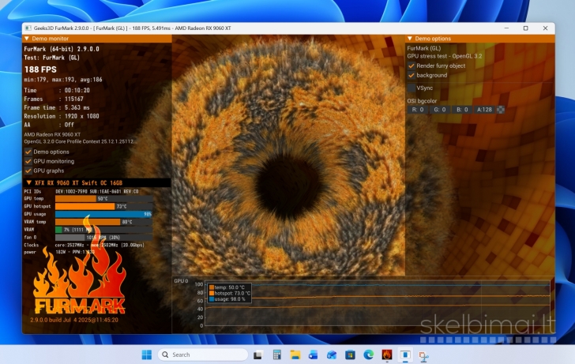Launch Calculator from the taskbar
575x364 pixels.
276,355
